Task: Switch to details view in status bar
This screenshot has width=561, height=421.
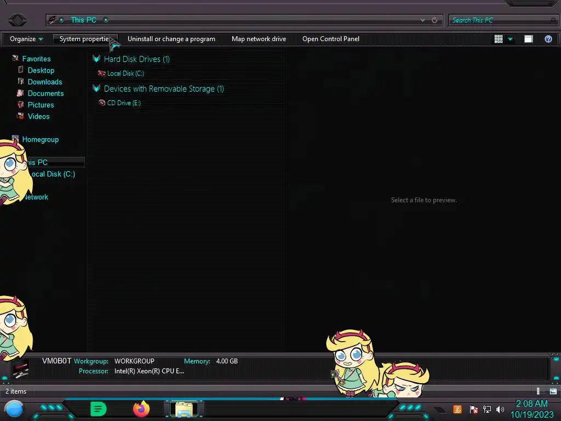Action: tap(539, 391)
